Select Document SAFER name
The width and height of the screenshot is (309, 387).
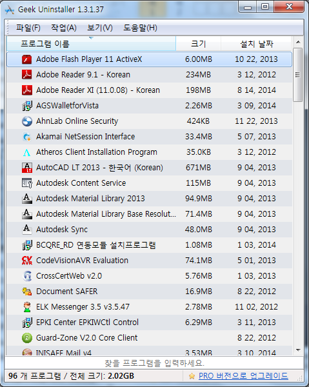point(67,292)
